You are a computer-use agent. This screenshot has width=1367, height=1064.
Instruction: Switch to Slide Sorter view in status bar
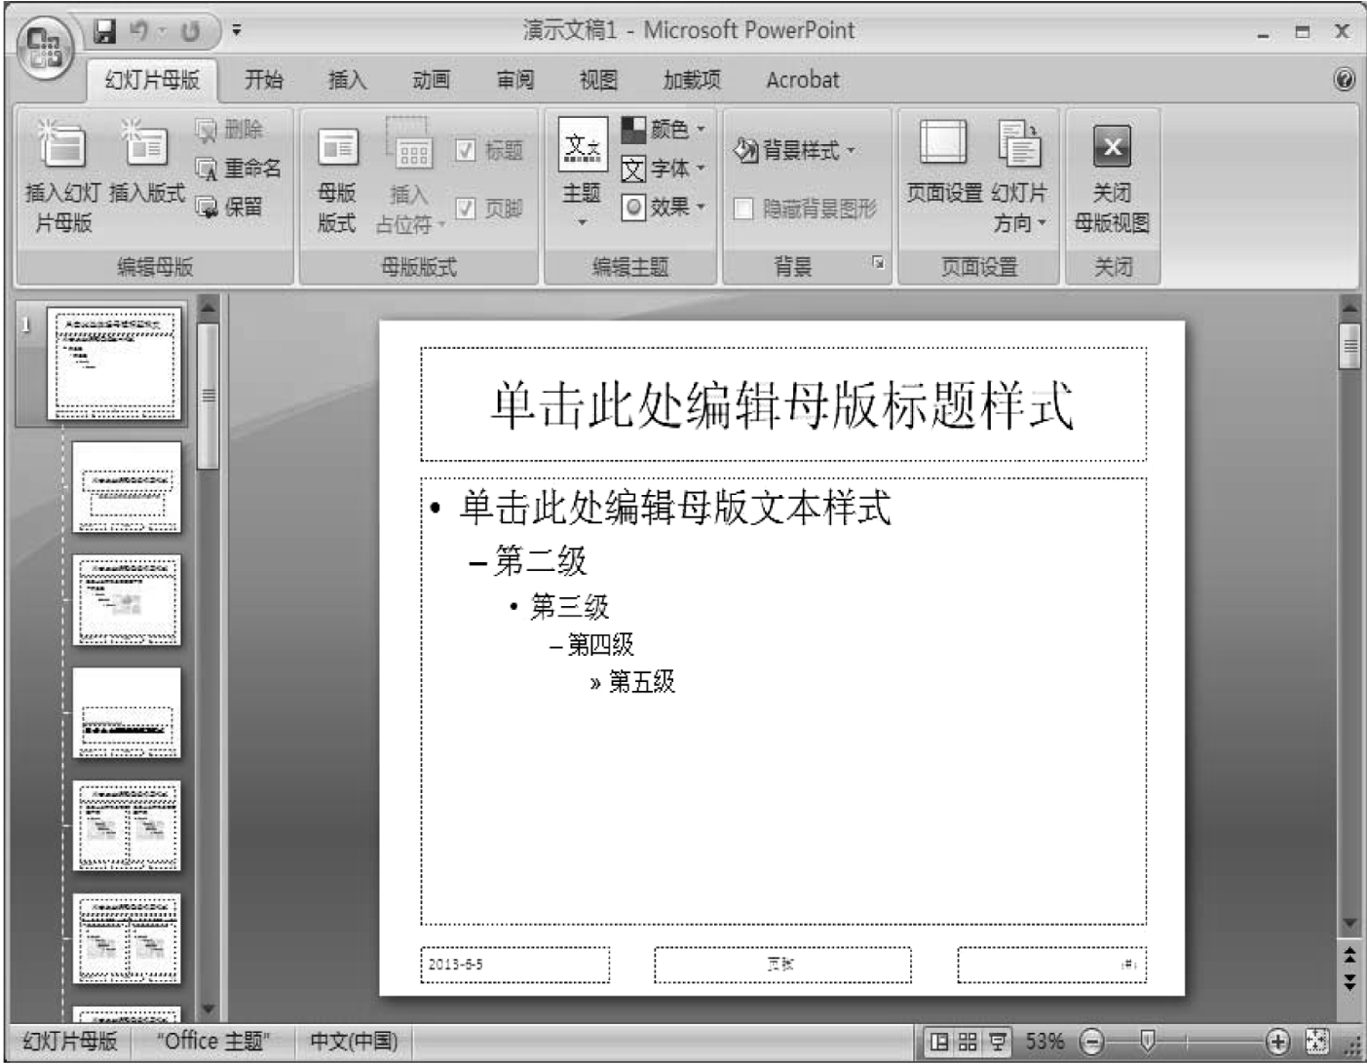point(967,1042)
